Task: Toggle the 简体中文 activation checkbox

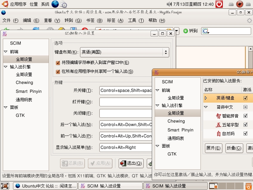Action: click(245, 107)
